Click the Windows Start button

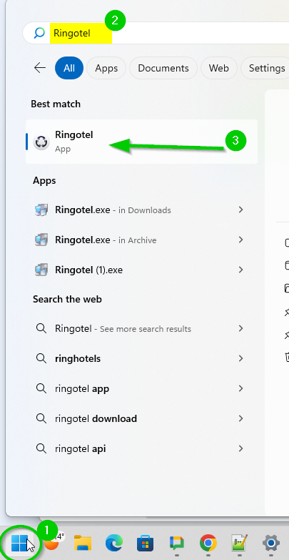coord(19,544)
